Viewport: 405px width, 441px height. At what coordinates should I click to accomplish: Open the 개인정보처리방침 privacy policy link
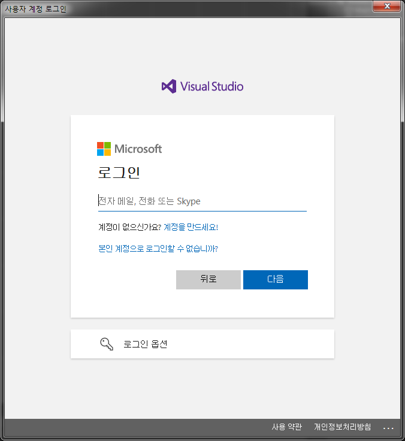(x=342, y=427)
